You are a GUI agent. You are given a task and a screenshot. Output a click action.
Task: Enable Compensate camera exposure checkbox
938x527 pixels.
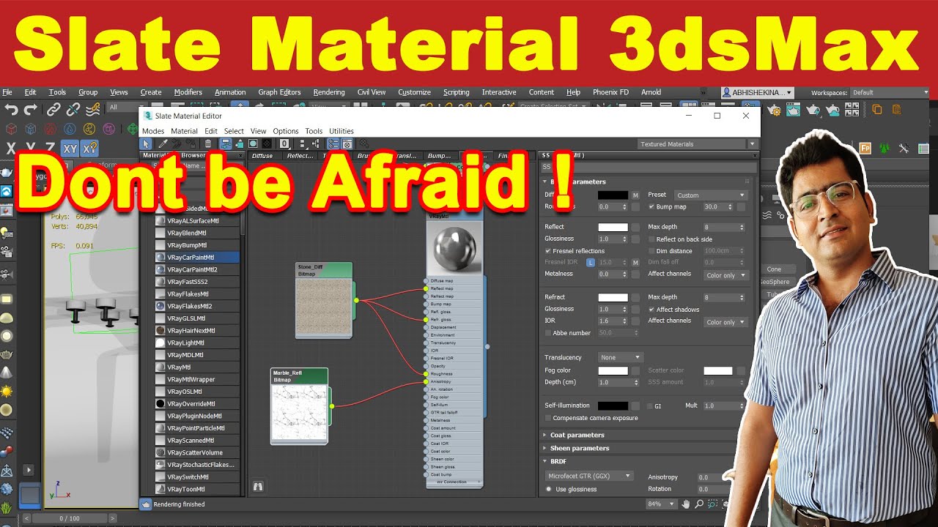(548, 418)
